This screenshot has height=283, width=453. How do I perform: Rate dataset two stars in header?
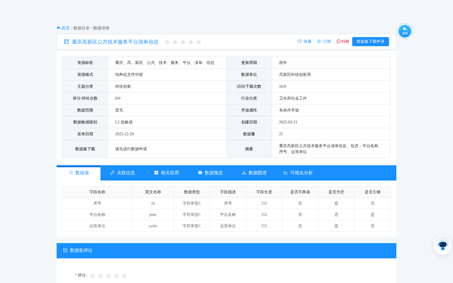tap(175, 42)
